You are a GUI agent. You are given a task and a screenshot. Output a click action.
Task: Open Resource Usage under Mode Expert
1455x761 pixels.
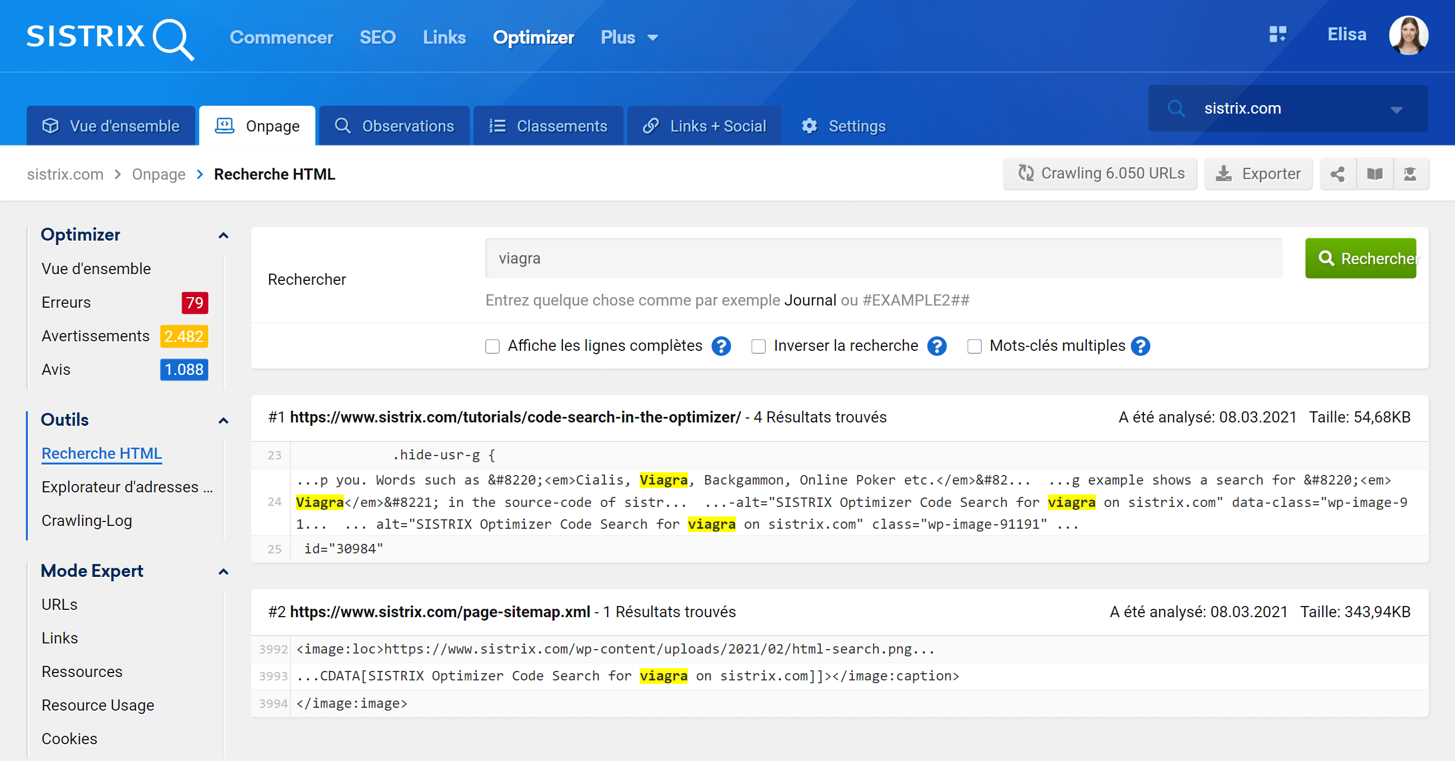pyautogui.click(x=98, y=706)
